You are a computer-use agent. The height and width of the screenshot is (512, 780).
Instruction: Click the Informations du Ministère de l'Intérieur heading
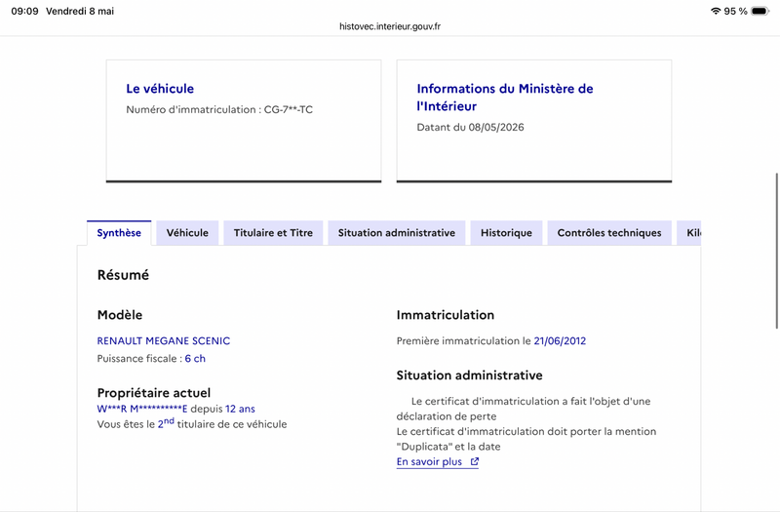505,97
